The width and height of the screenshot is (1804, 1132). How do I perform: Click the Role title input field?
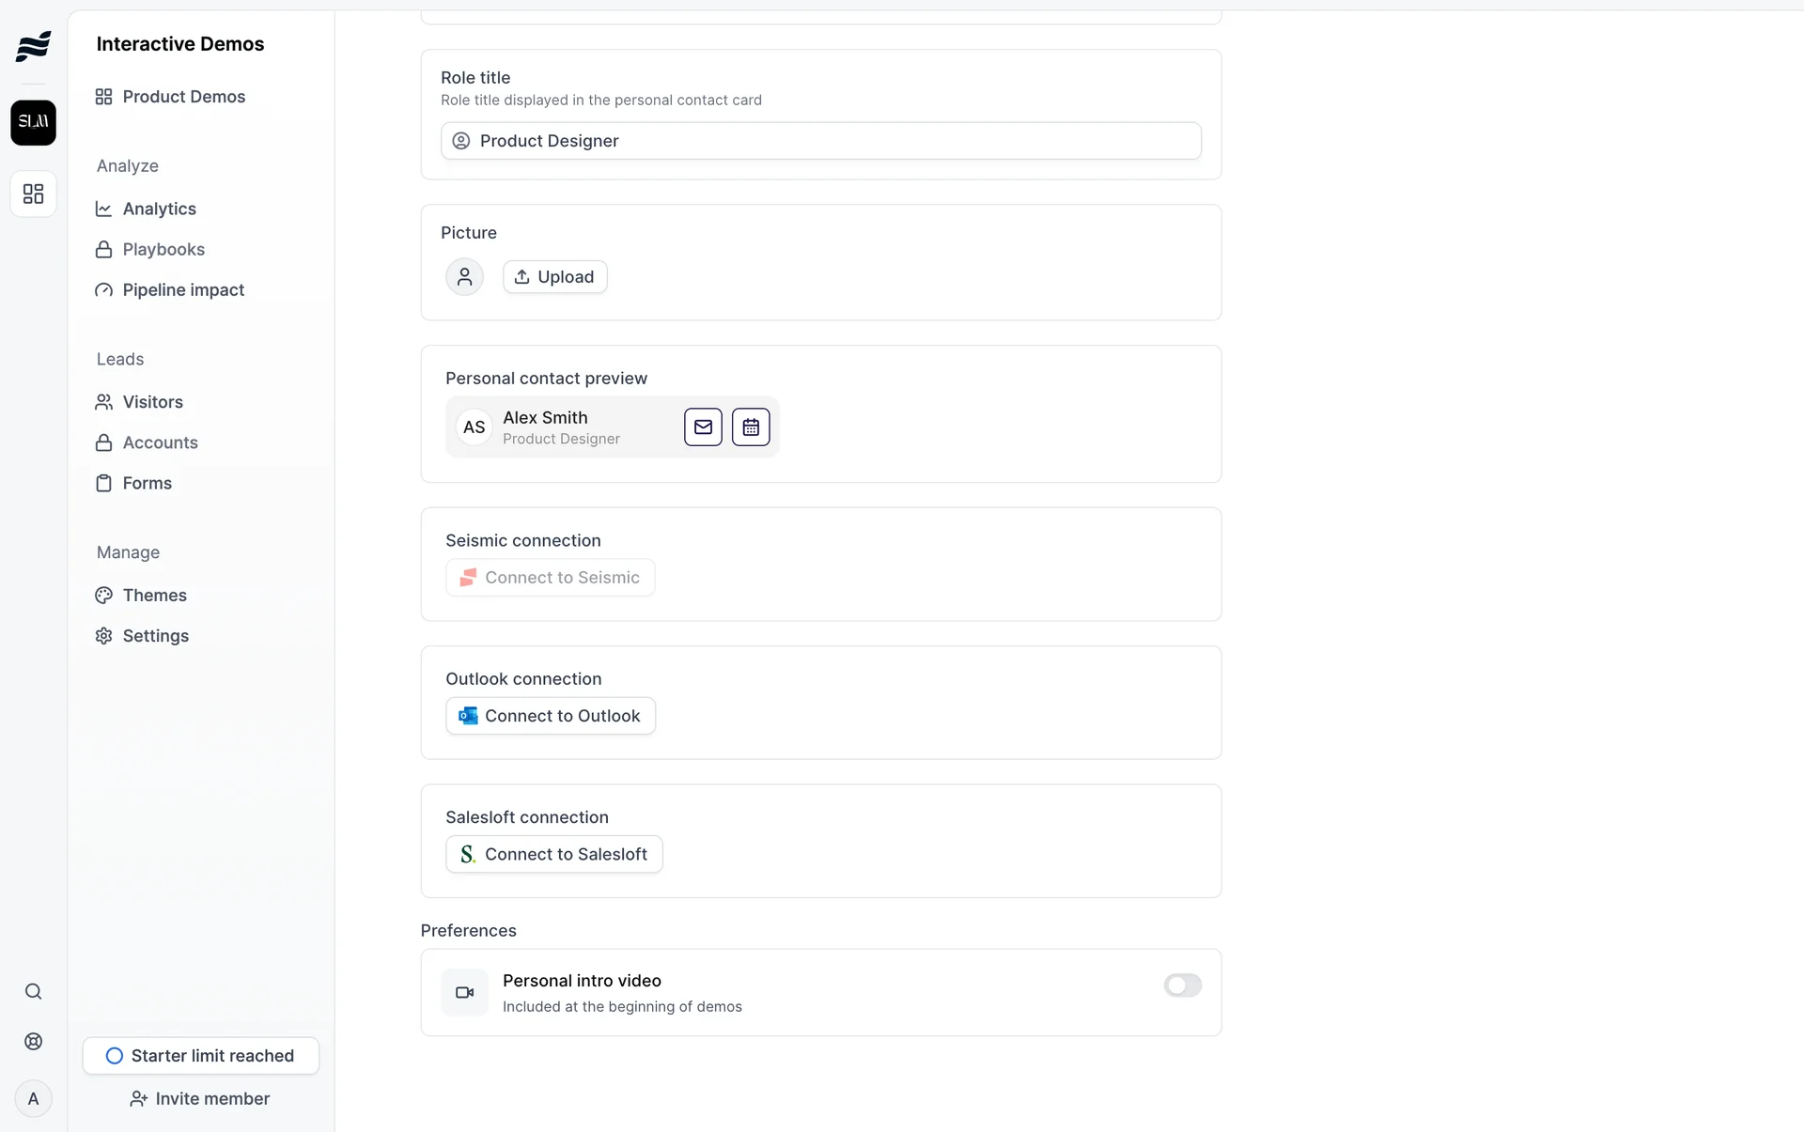point(820,141)
